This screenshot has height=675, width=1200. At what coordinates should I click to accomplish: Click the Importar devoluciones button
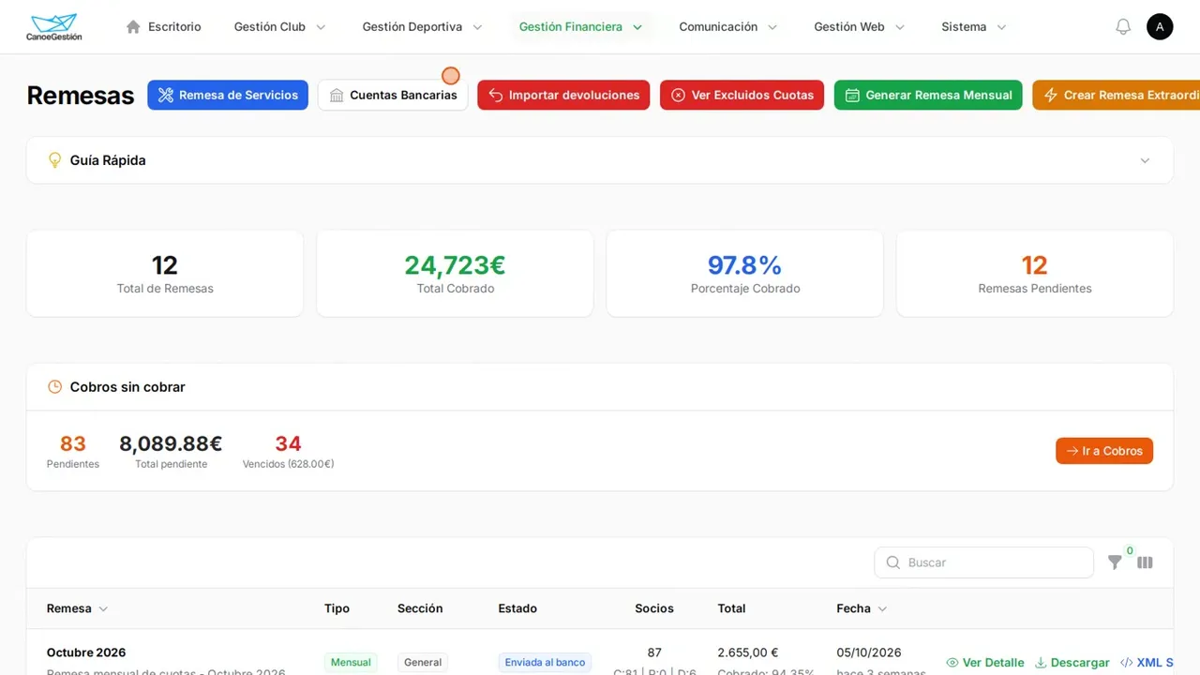tap(563, 96)
